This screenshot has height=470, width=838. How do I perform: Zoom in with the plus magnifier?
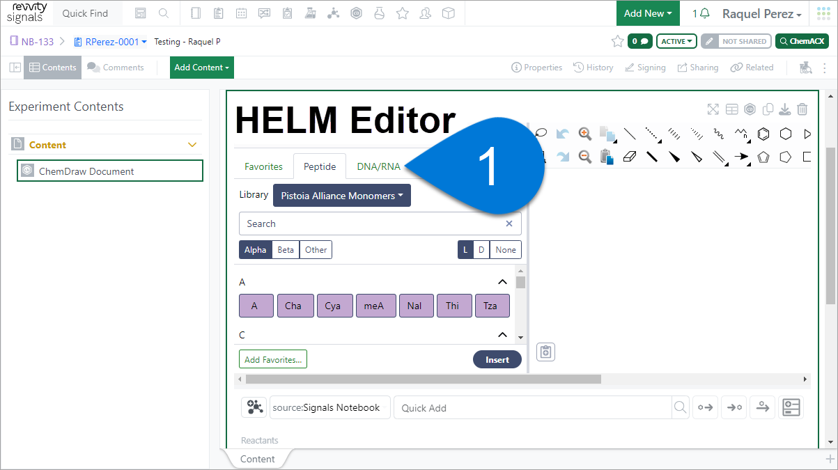pyautogui.click(x=585, y=133)
